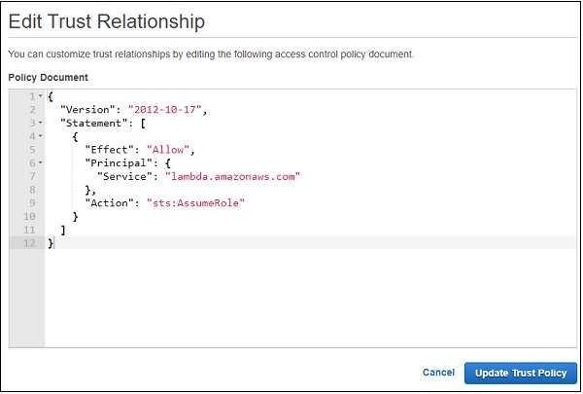Collapse the fold arrow on line 1
This screenshot has width=583, height=394.
click(x=40, y=96)
